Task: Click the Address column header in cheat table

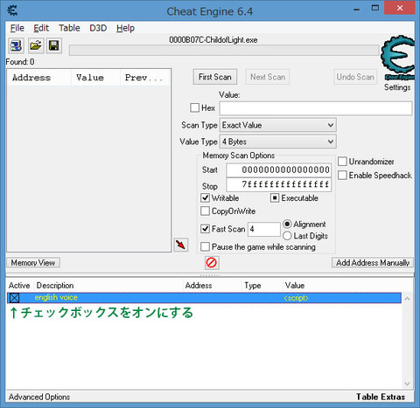Action: [x=212, y=286]
